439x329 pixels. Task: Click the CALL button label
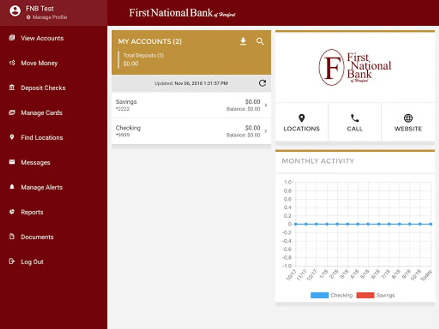pos(355,129)
